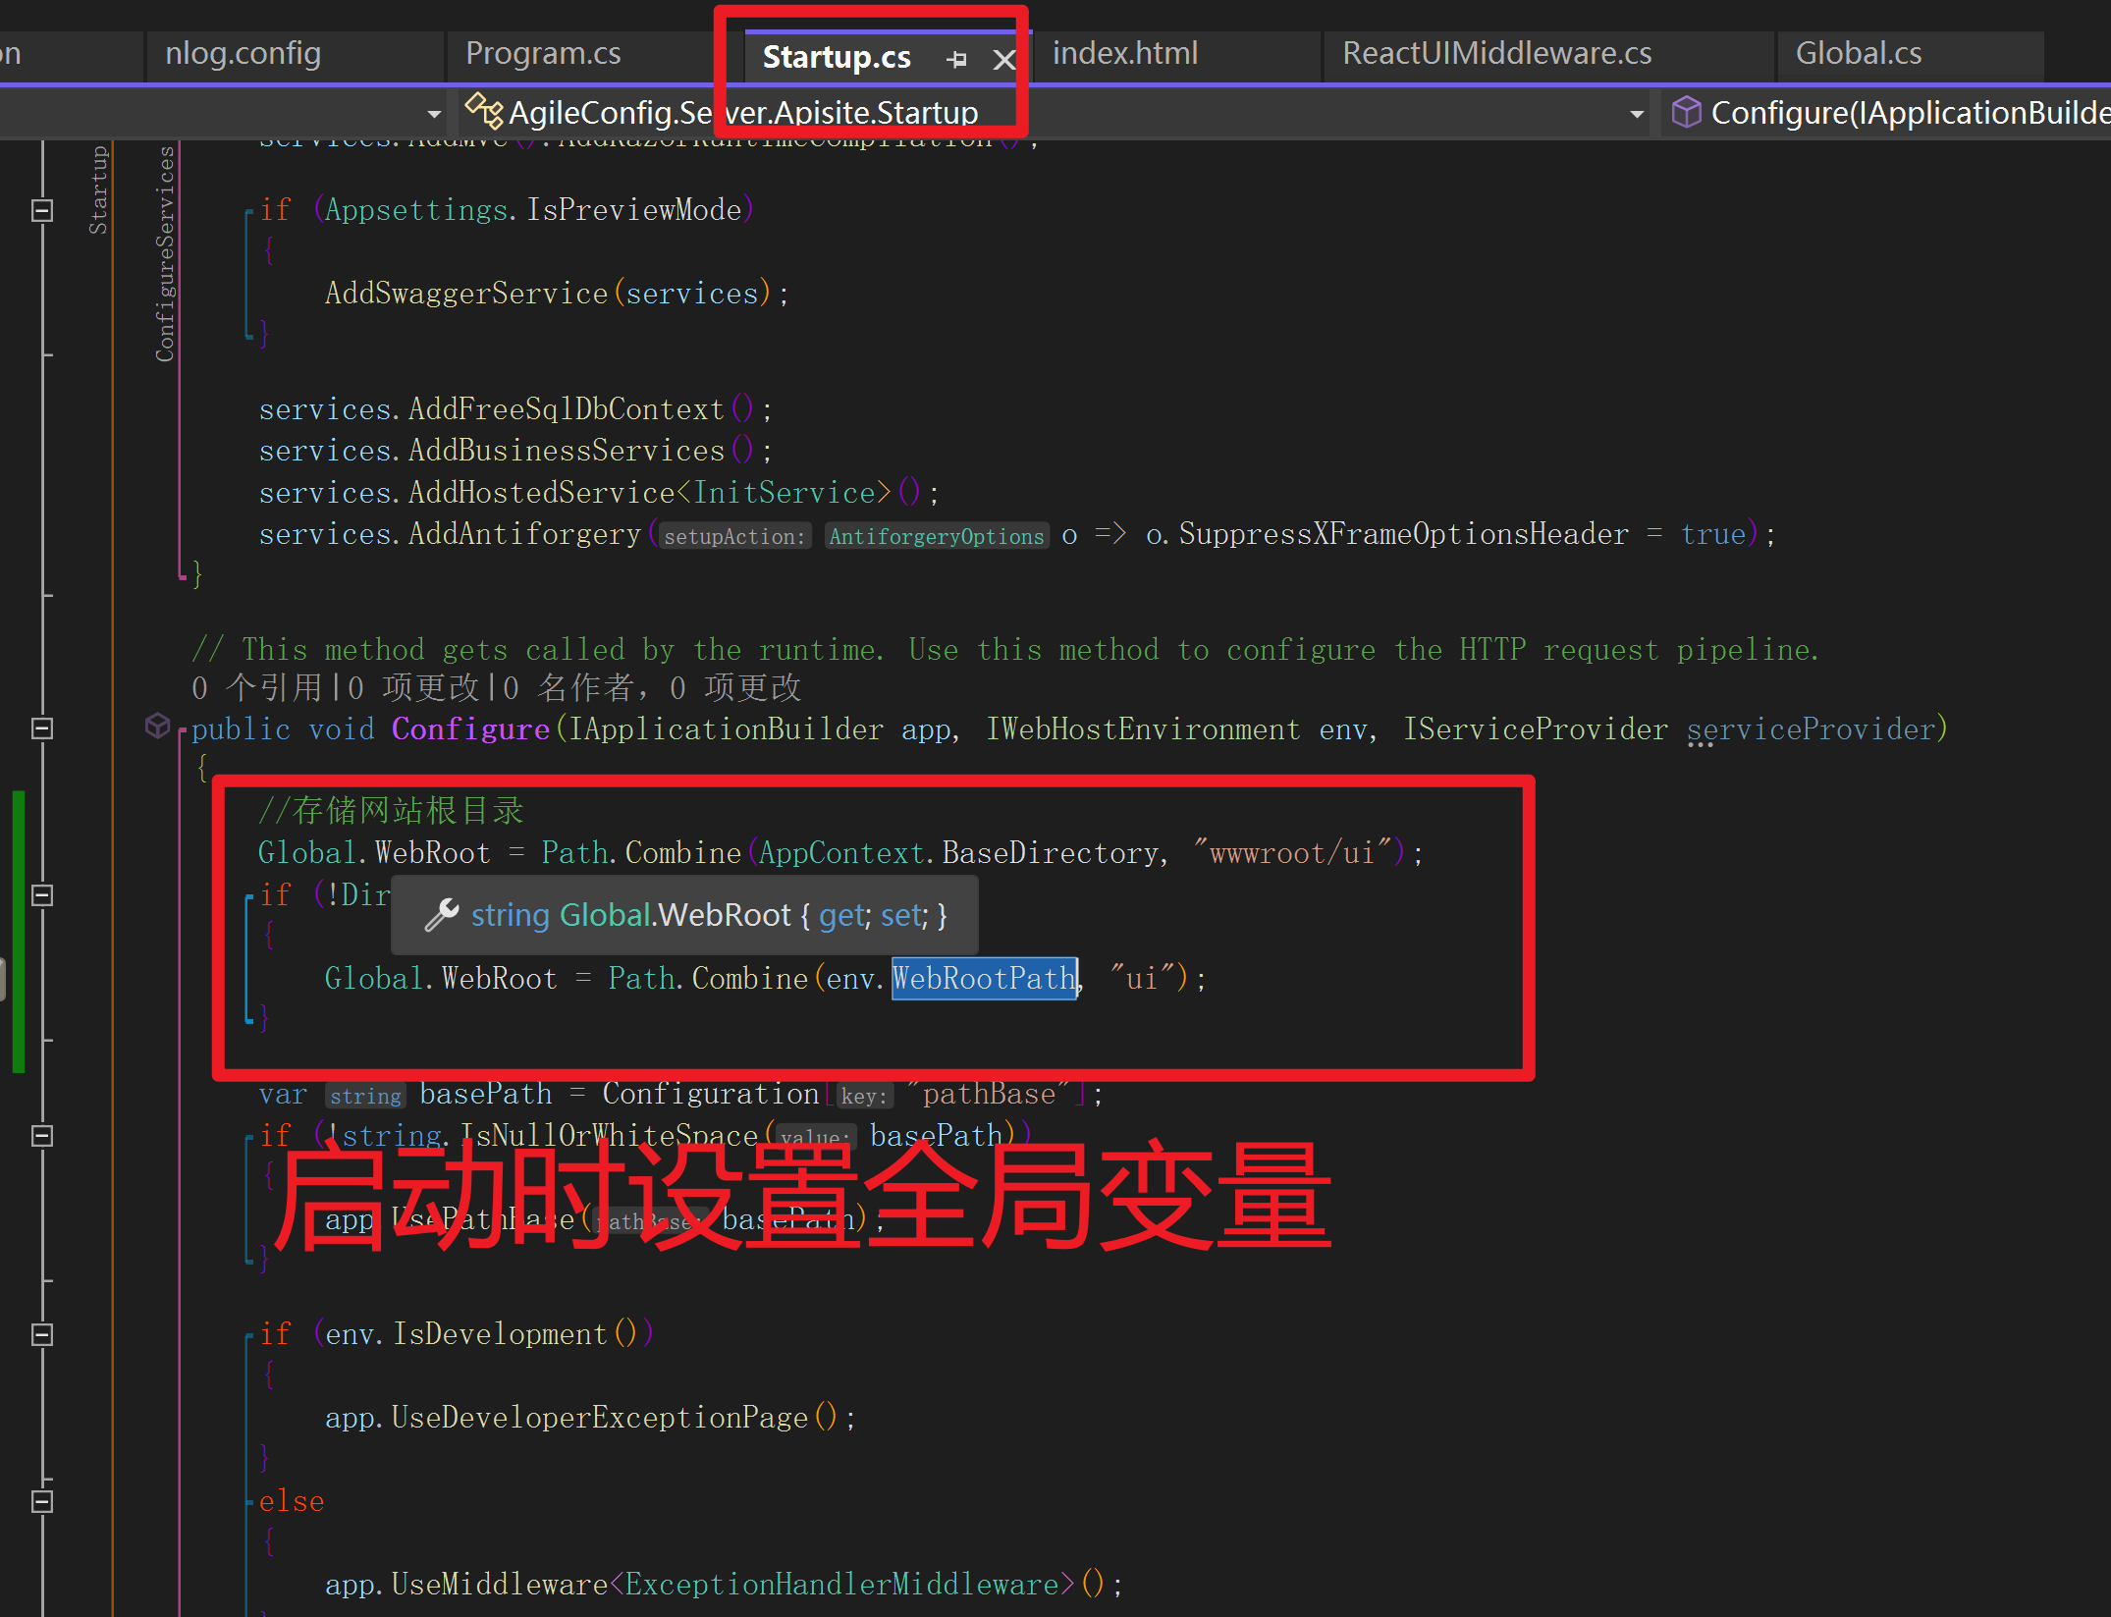Click the "set" accessor link in the tooltip
Viewport: 2111px width, 1617px height.
(x=900, y=914)
